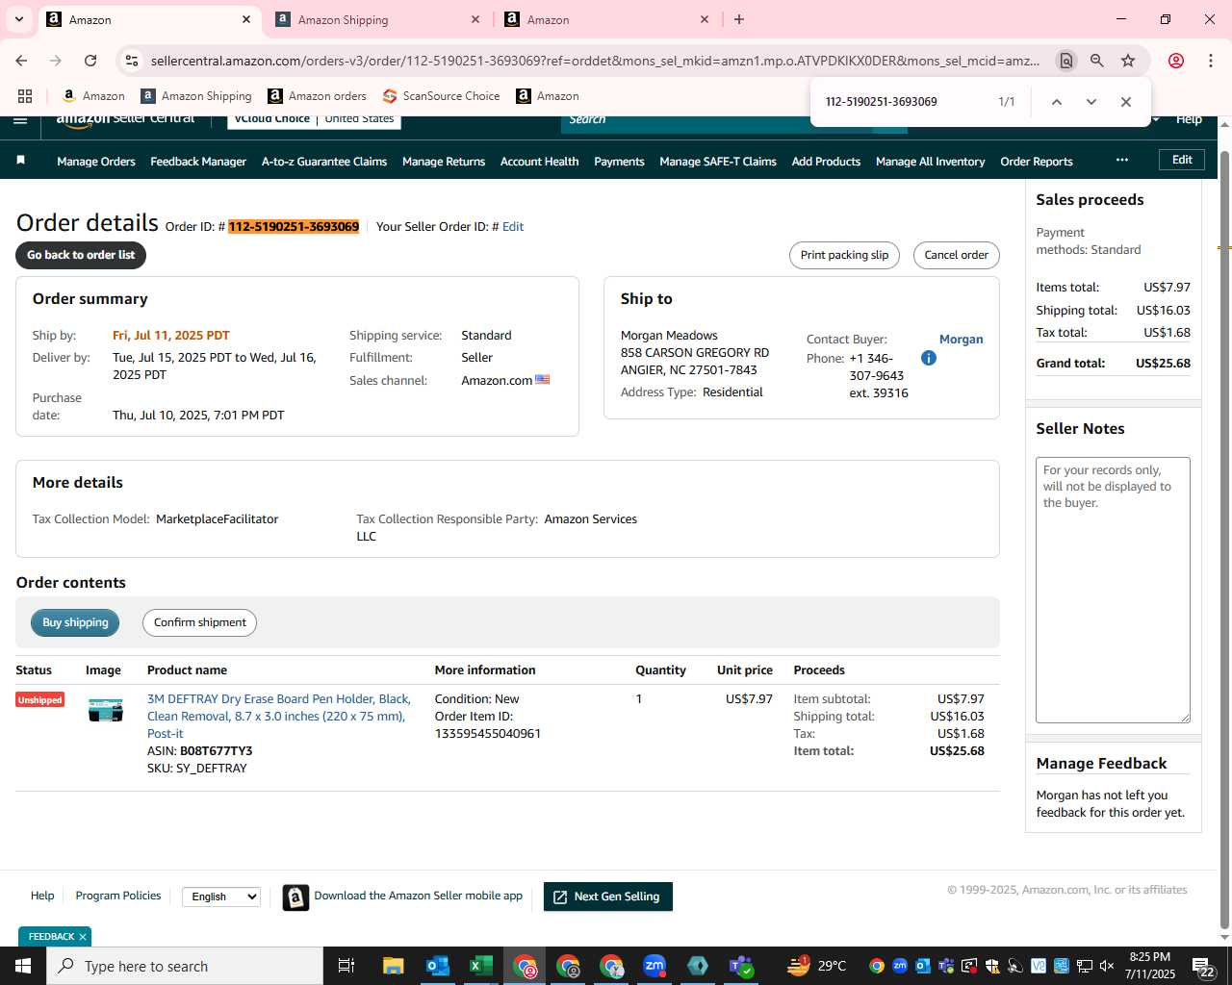
Task: Click the browser address bar URL
Action: pyautogui.click(x=595, y=61)
